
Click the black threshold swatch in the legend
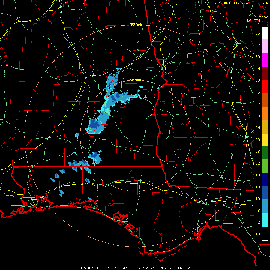(265, 233)
